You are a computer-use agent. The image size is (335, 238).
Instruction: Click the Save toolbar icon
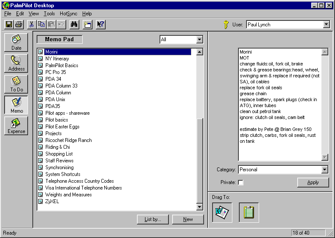(9, 24)
